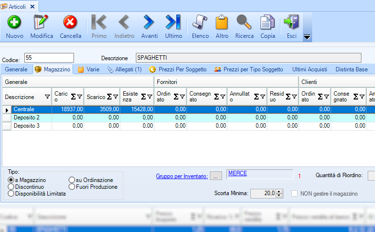Jump to last record with Ultimo
This screenshot has height=232, width=375.
pyautogui.click(x=173, y=22)
